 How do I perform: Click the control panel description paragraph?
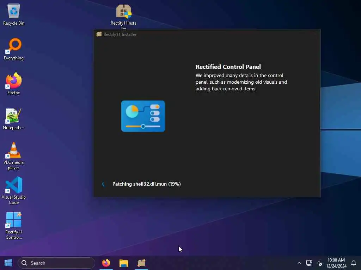click(241, 82)
